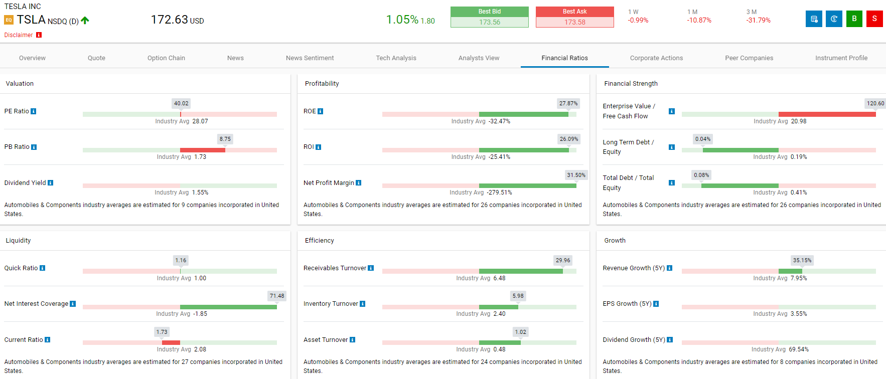886x379 pixels.
Task: Click the info icon next to EPS Growth (5Y)
Action: point(656,304)
